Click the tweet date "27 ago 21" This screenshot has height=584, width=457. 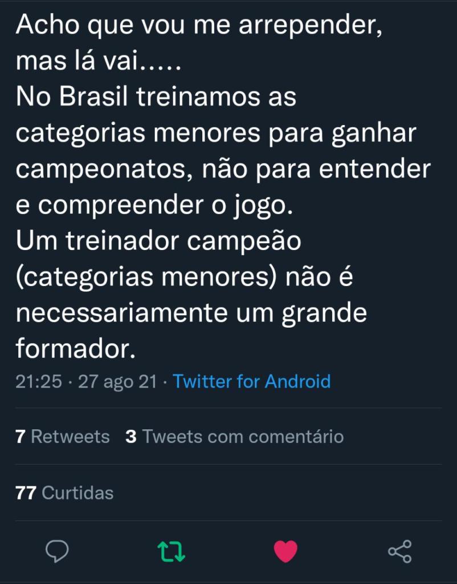[117, 381]
